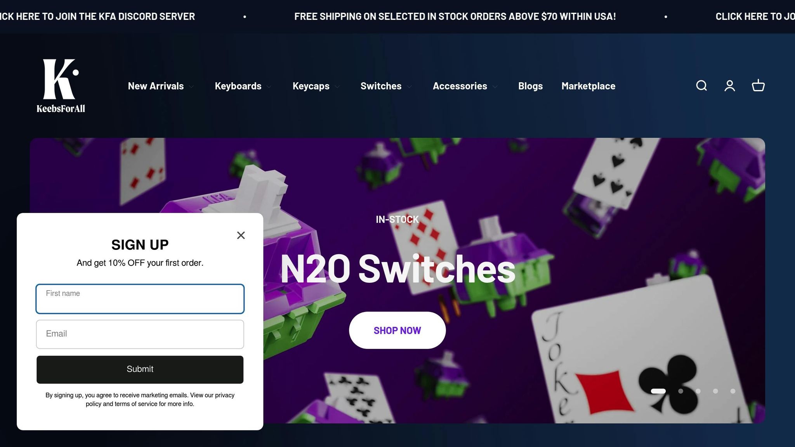This screenshot has width=795, height=447.
Task: Expand the Keycaps menu
Action: click(x=316, y=86)
